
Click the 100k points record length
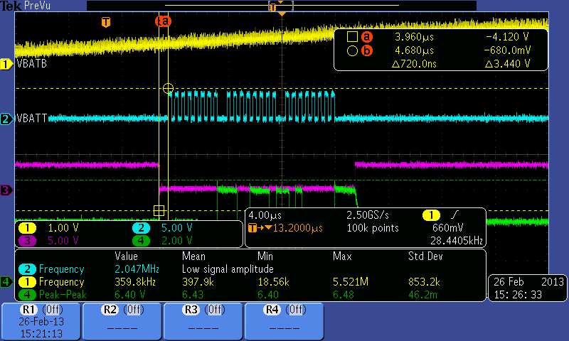pyautogui.click(x=373, y=228)
